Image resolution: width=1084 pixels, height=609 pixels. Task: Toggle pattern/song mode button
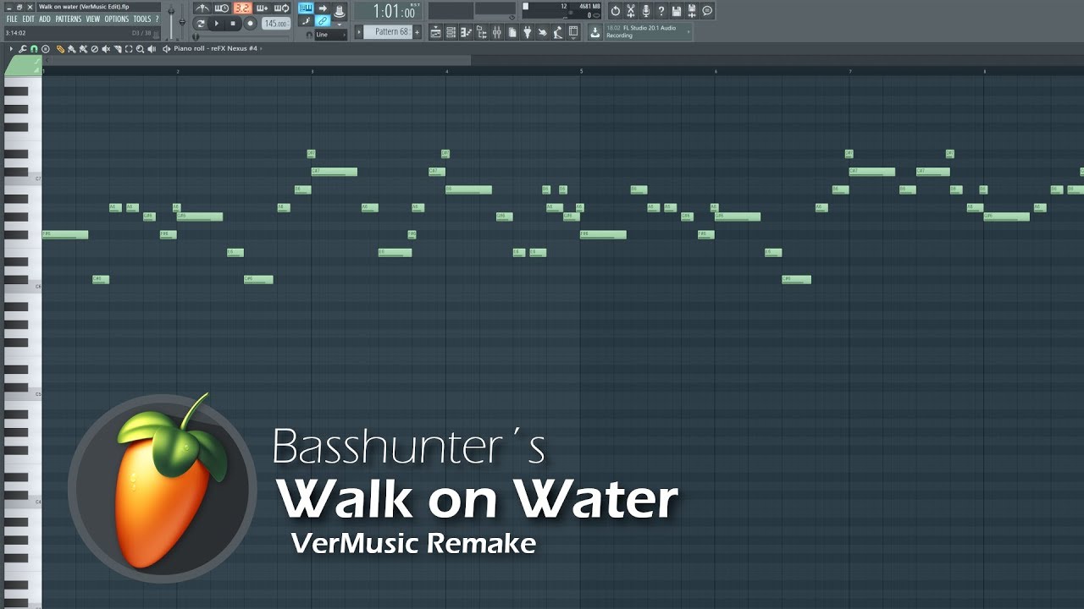(x=201, y=23)
